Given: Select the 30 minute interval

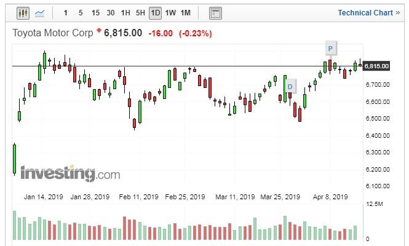Looking at the screenshot, I should click(x=111, y=13).
